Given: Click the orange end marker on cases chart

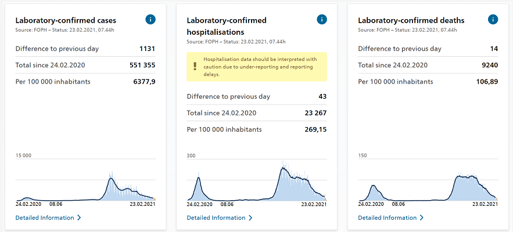Looking at the screenshot, I should coord(155,199).
